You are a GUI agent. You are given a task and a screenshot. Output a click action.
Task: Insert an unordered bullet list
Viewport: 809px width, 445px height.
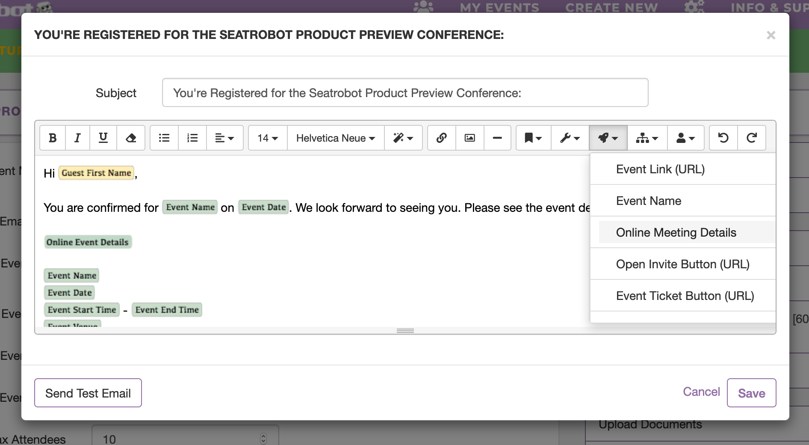(164, 138)
